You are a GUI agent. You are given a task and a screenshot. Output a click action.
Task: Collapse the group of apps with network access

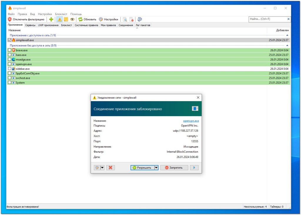[287, 35]
